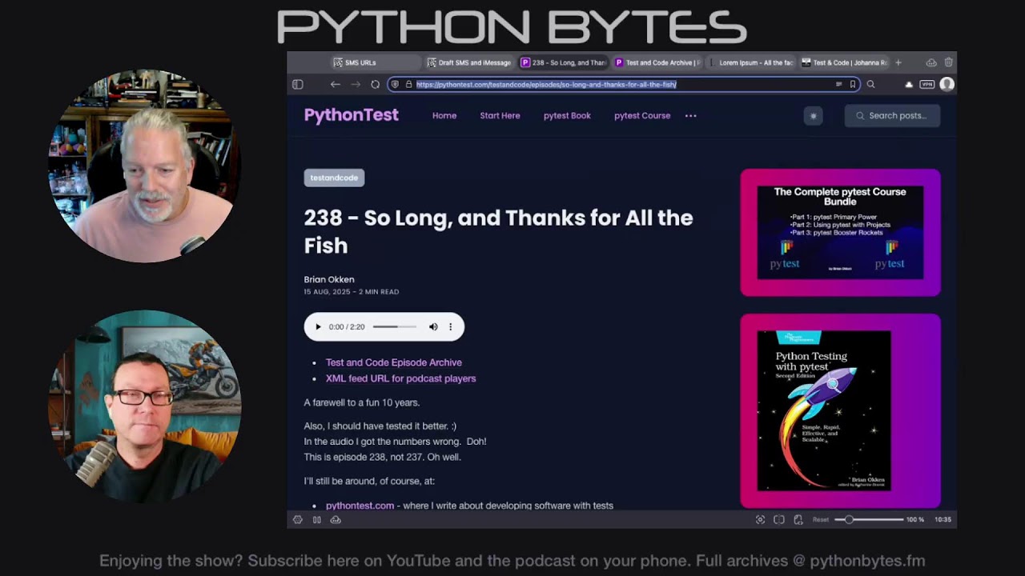The width and height of the screenshot is (1025, 576).
Task: Go back using the back arrow
Action: pyautogui.click(x=336, y=84)
